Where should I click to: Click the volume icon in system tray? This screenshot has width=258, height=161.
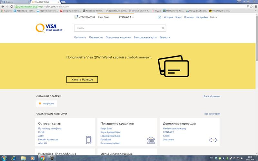241,158
